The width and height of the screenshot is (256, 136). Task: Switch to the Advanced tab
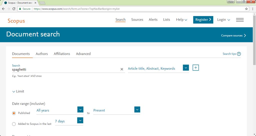point(83,54)
